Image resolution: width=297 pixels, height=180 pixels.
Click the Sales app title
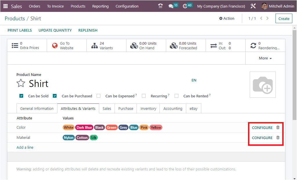tap(17, 6)
